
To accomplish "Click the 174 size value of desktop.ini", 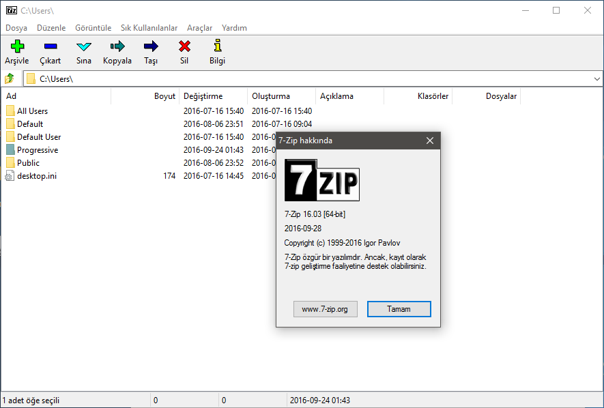I will (169, 176).
